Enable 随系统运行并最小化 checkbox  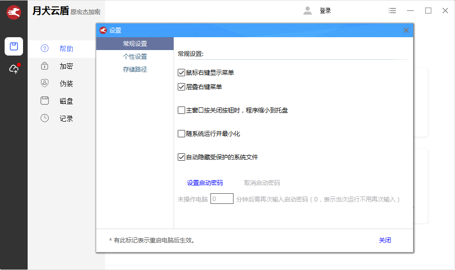pos(181,134)
